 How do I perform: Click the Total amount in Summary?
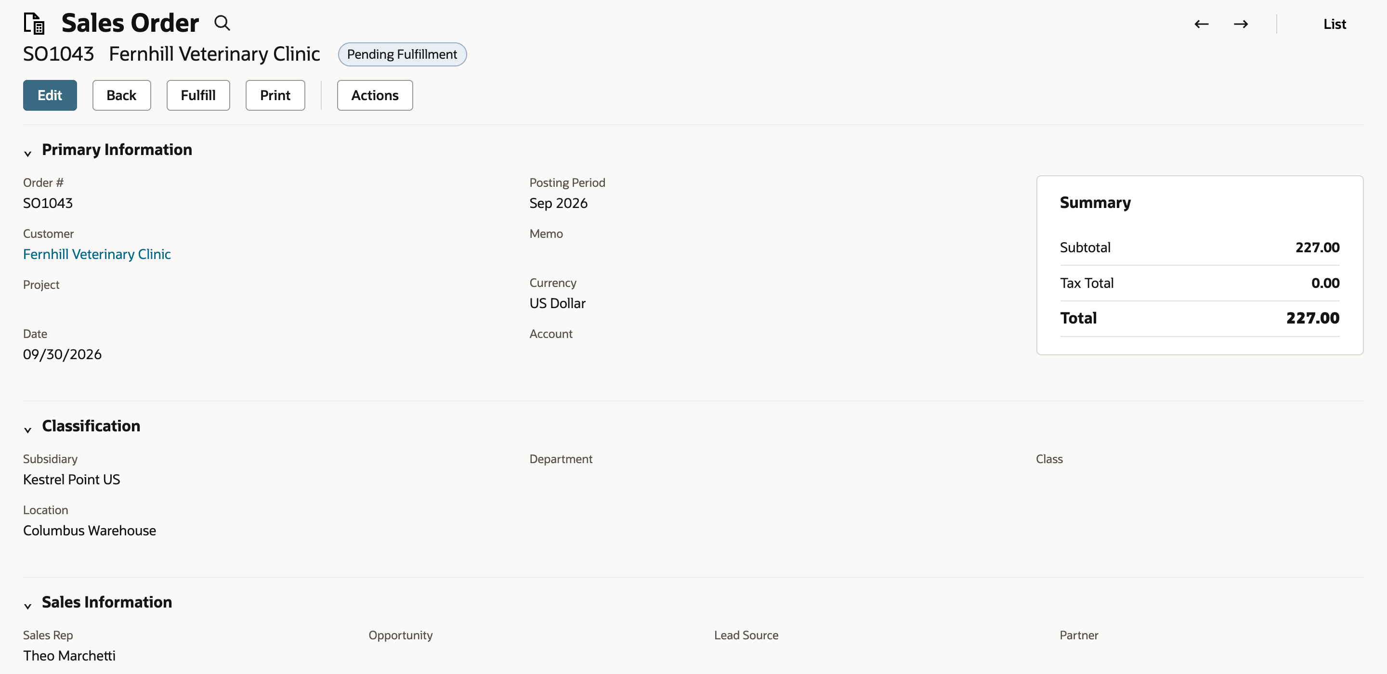click(1313, 318)
